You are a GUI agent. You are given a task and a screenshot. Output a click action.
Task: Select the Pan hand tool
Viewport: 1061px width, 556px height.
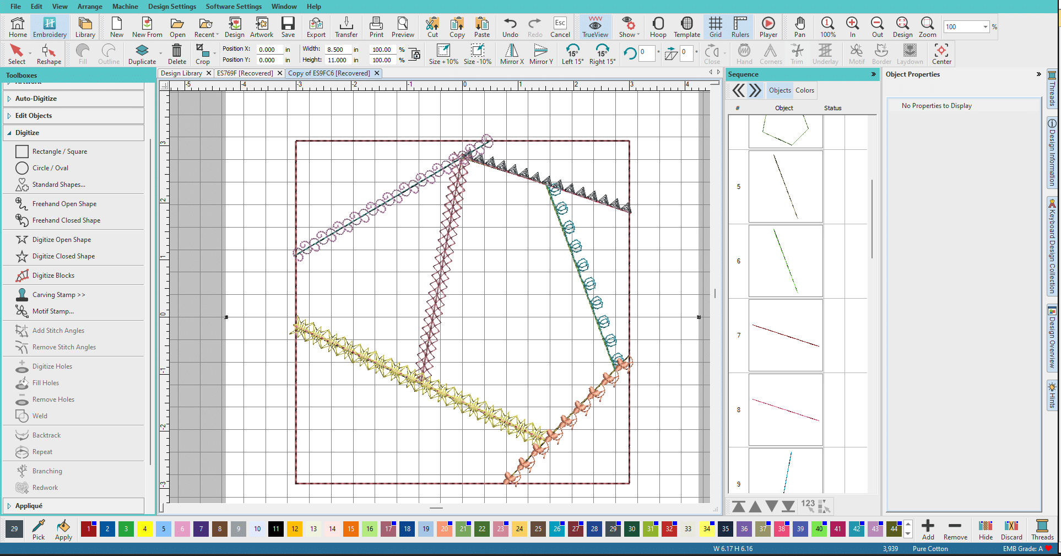click(x=800, y=26)
